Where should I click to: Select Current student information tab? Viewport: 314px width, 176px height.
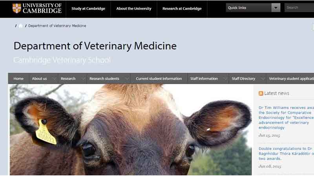(x=159, y=79)
